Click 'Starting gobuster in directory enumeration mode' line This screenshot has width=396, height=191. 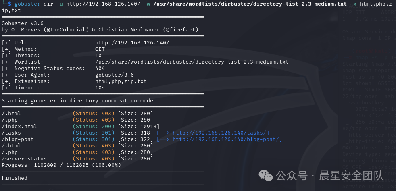(x=77, y=101)
